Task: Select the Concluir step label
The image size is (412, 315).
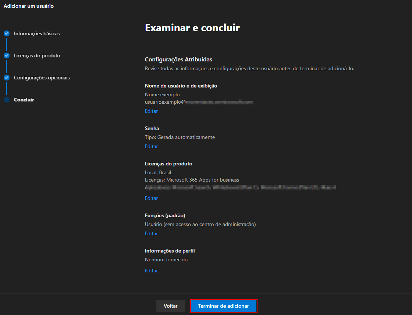Action: [24, 100]
